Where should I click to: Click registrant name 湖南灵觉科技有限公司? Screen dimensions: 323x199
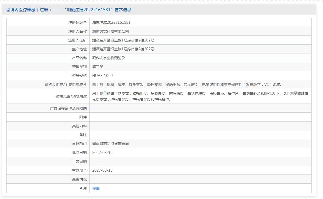click(110, 31)
